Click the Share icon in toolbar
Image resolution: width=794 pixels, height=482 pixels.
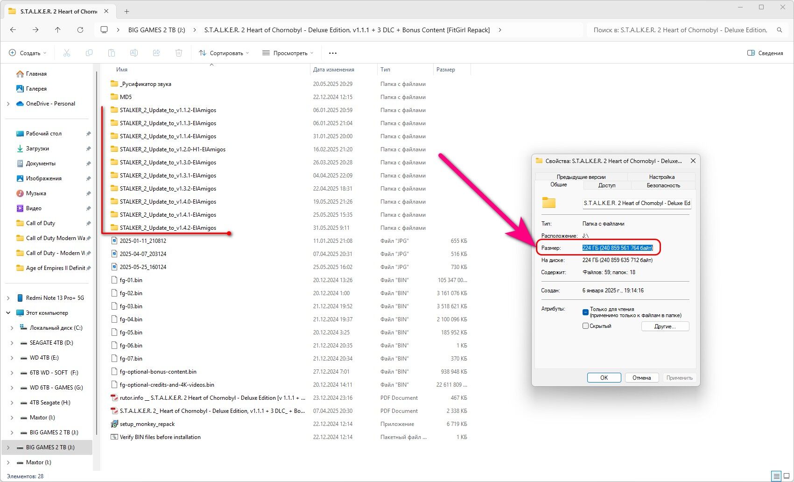[156, 53]
